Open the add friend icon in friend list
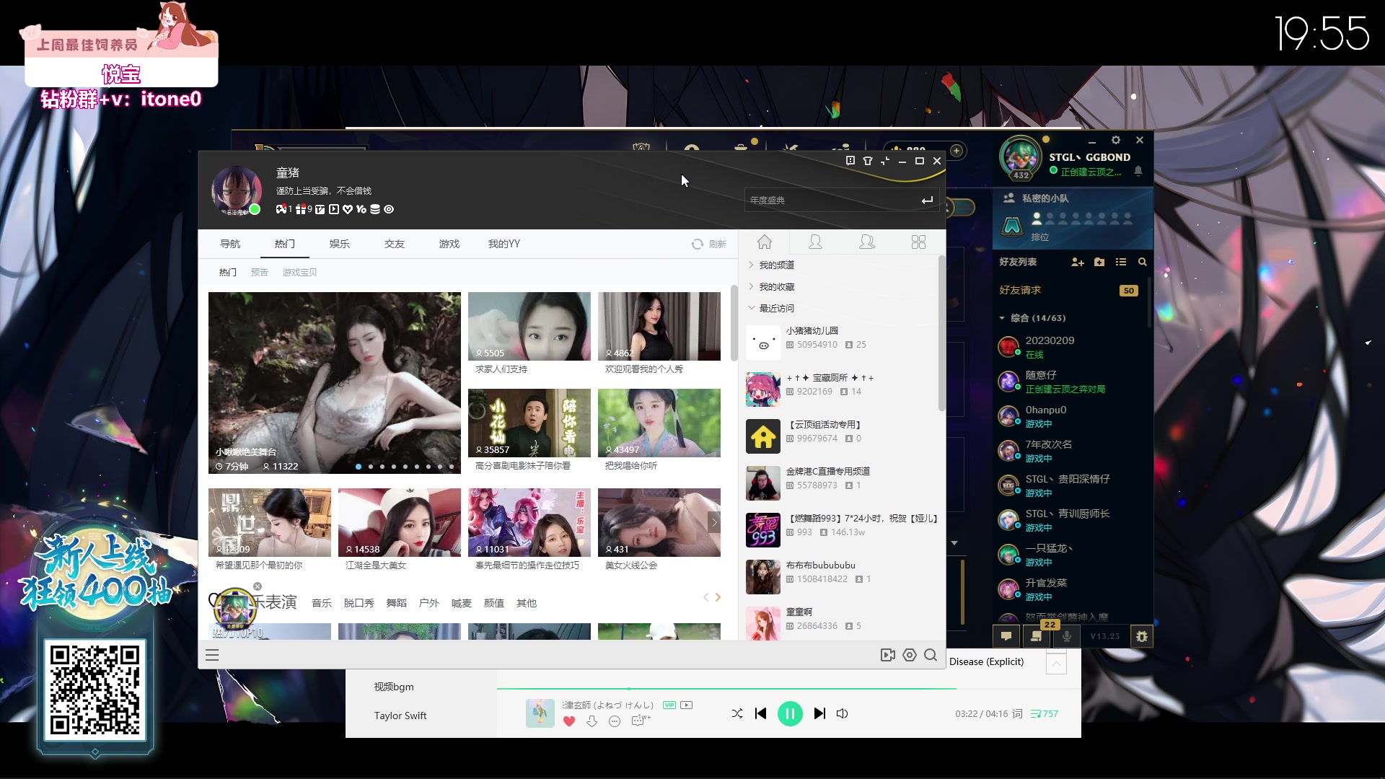This screenshot has width=1385, height=779. click(1077, 262)
